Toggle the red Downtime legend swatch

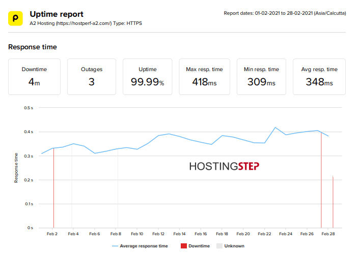(x=184, y=246)
